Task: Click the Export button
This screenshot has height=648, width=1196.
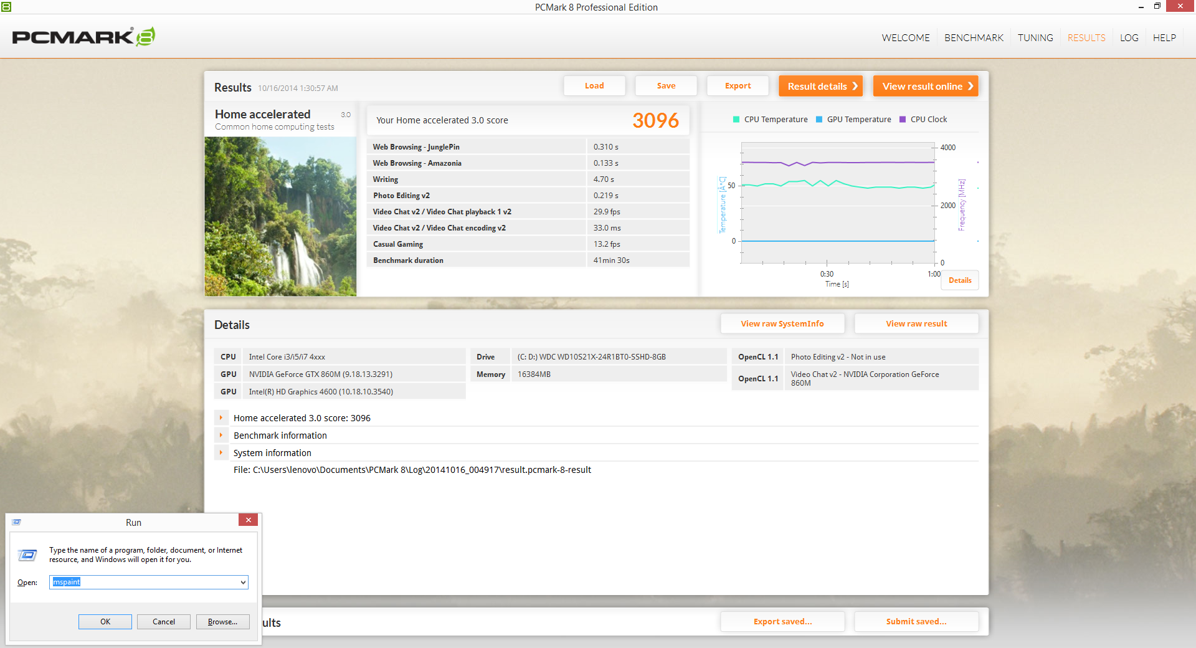Action: pos(738,86)
